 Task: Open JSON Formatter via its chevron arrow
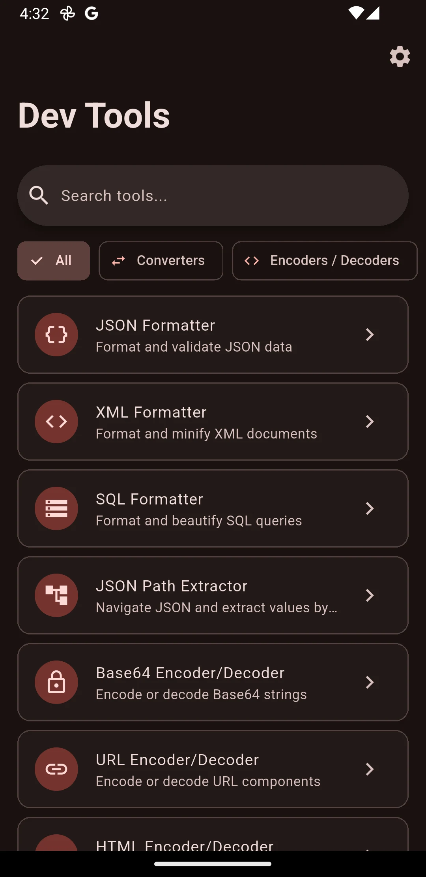click(370, 335)
